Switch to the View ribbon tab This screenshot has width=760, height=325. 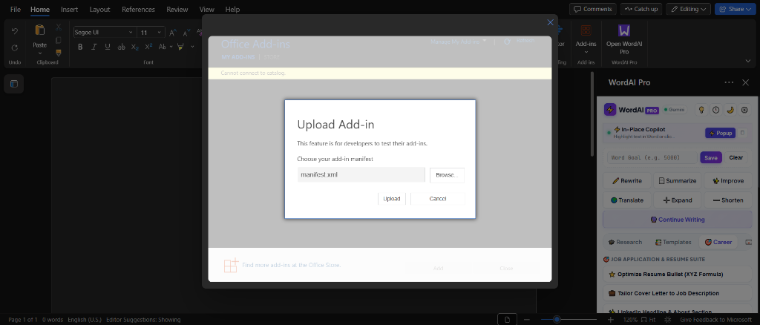pos(207,9)
